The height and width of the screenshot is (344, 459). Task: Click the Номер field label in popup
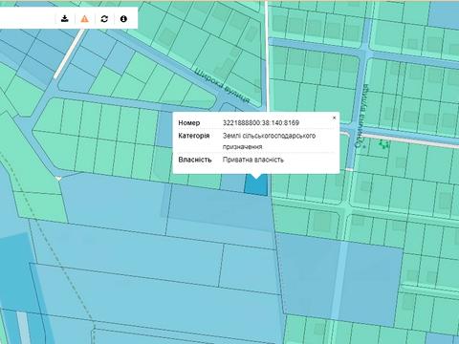pyautogui.click(x=189, y=122)
